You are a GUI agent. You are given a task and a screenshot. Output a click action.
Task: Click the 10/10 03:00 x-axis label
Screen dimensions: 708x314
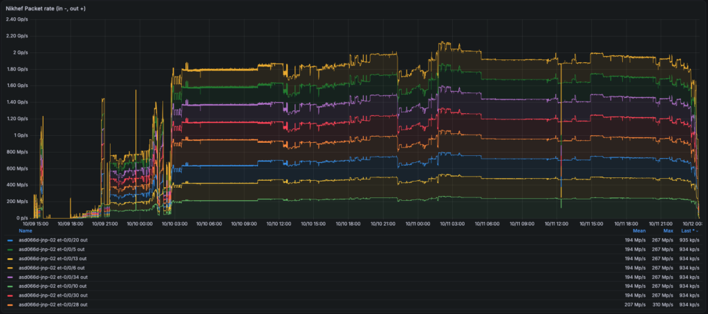tap(174, 223)
